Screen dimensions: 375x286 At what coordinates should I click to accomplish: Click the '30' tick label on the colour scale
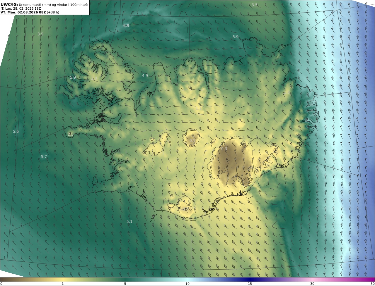[x=312, y=284]
